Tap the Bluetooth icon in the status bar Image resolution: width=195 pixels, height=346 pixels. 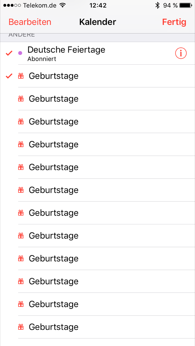coord(157,5)
